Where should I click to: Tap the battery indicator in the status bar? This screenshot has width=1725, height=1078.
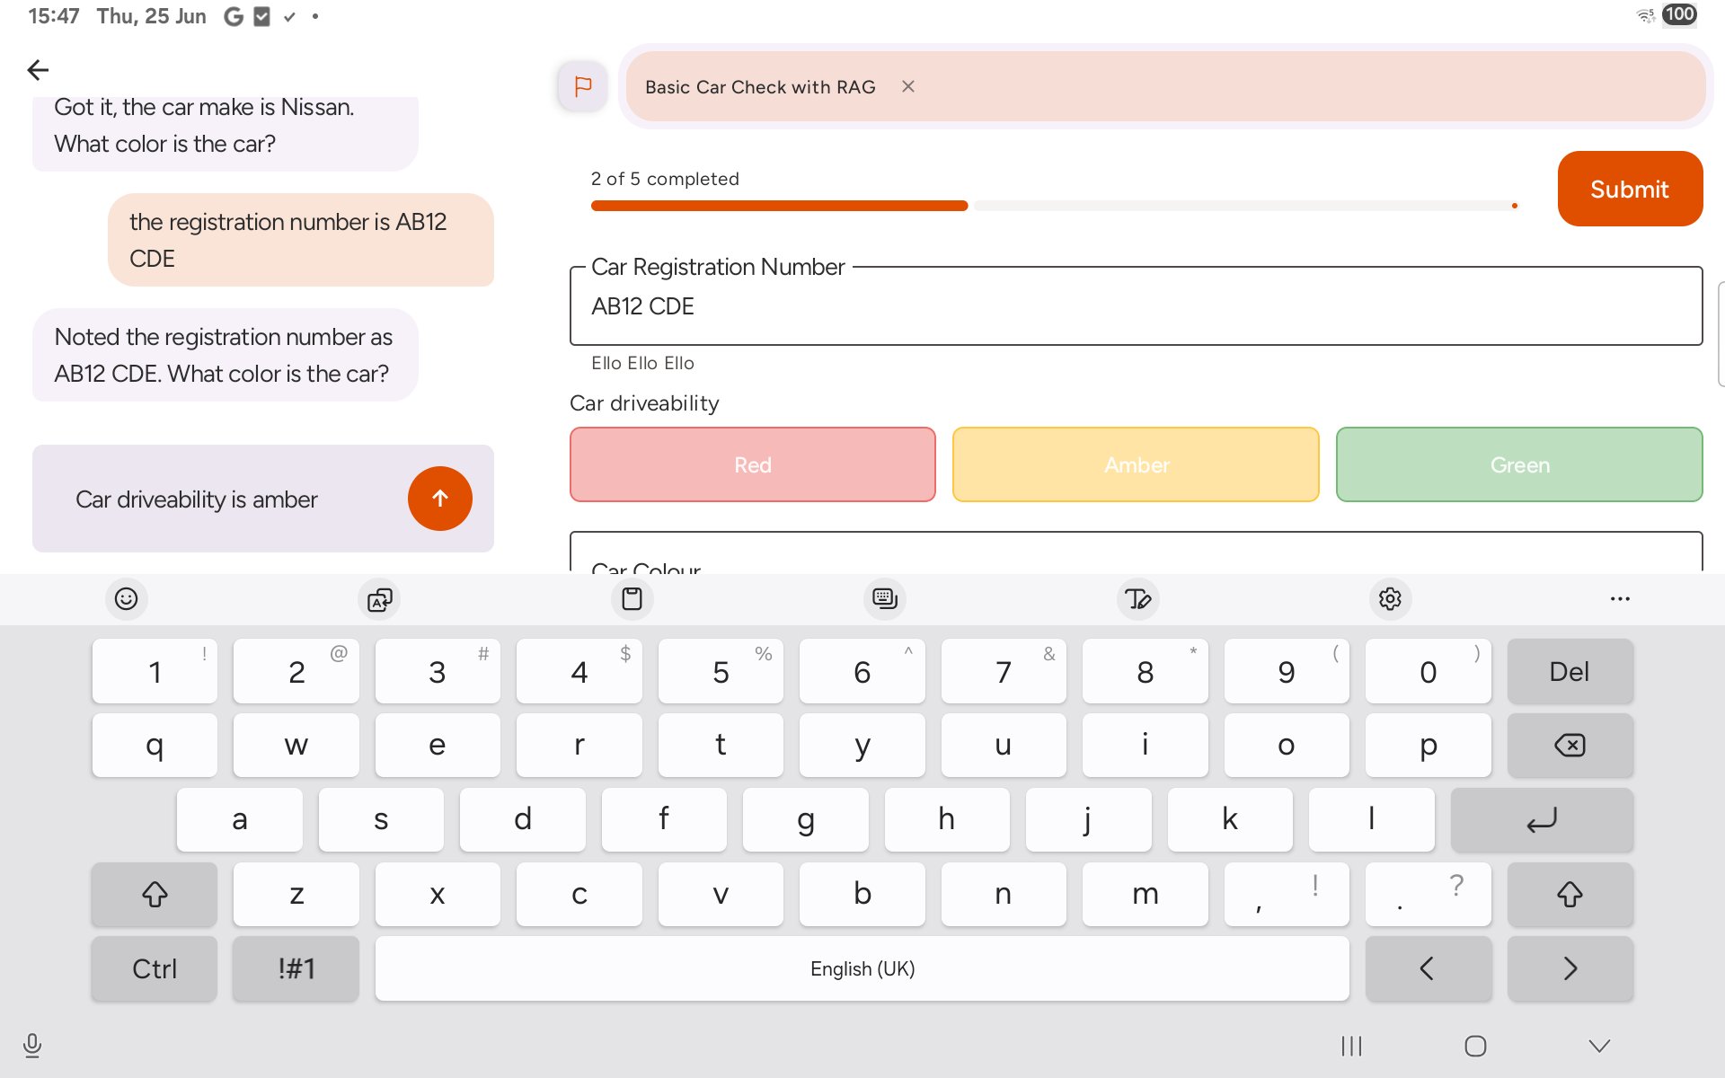tap(1679, 14)
